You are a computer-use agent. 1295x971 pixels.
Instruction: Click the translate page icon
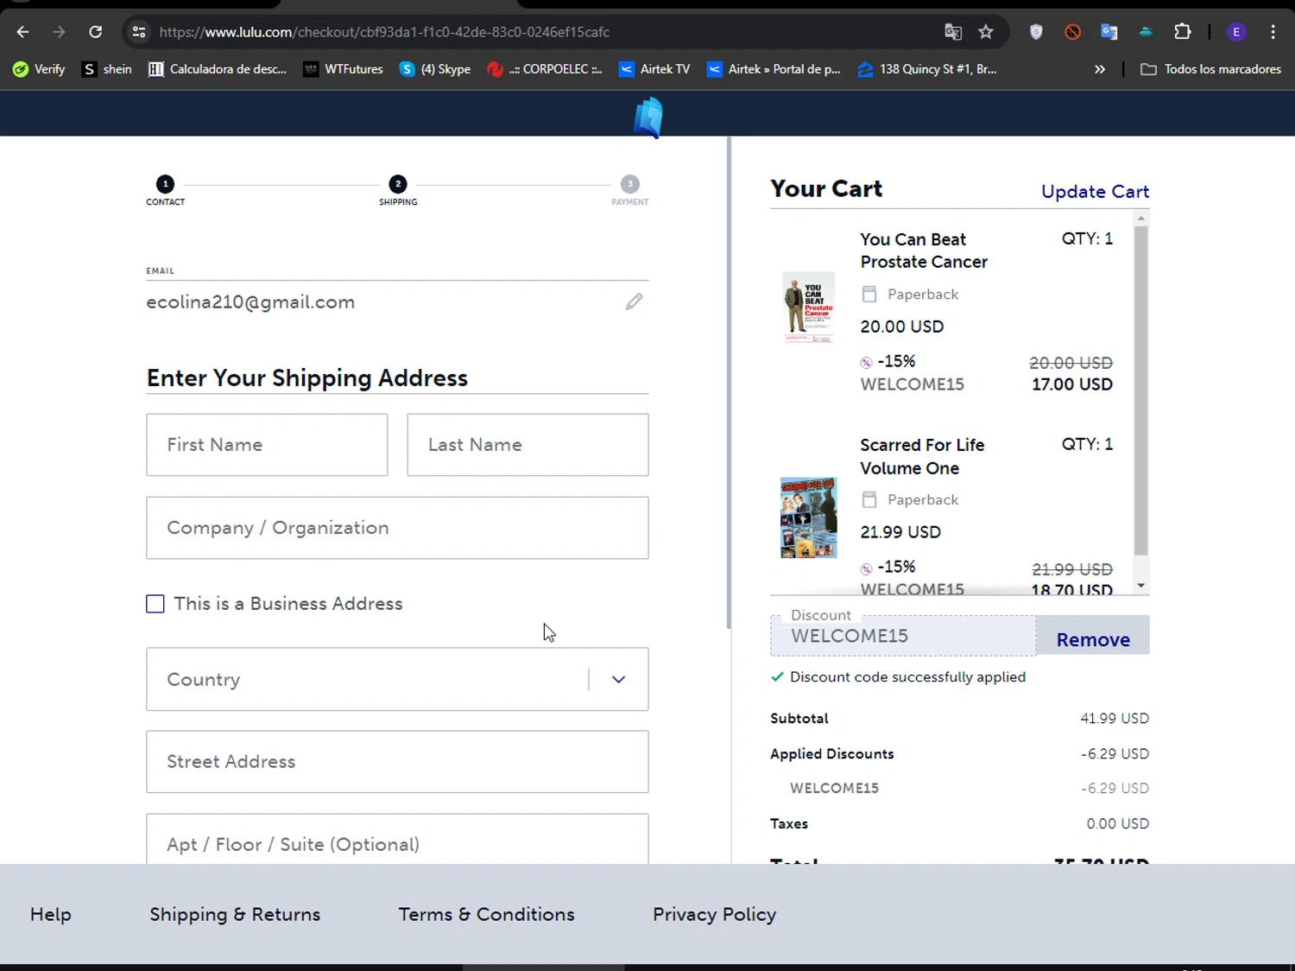(953, 32)
